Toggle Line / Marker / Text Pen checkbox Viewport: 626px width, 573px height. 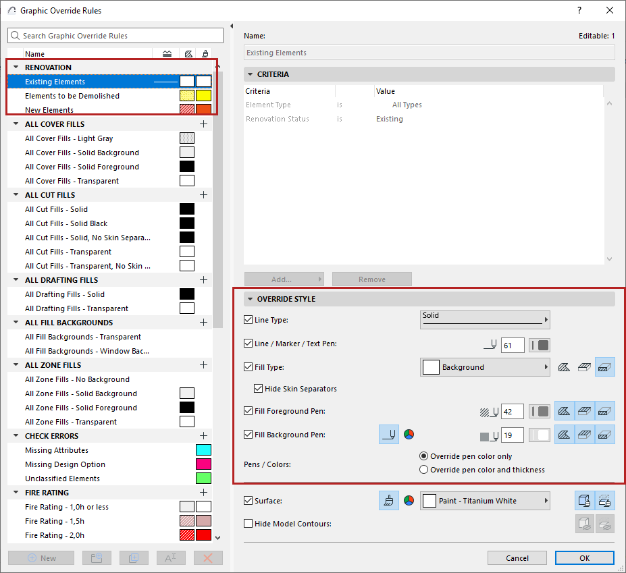click(x=249, y=343)
